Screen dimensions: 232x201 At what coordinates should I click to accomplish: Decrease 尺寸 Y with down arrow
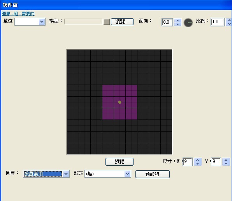(226, 164)
